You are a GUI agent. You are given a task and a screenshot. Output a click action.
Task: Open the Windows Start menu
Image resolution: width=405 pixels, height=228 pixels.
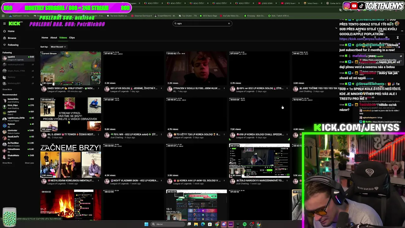(x=146, y=224)
